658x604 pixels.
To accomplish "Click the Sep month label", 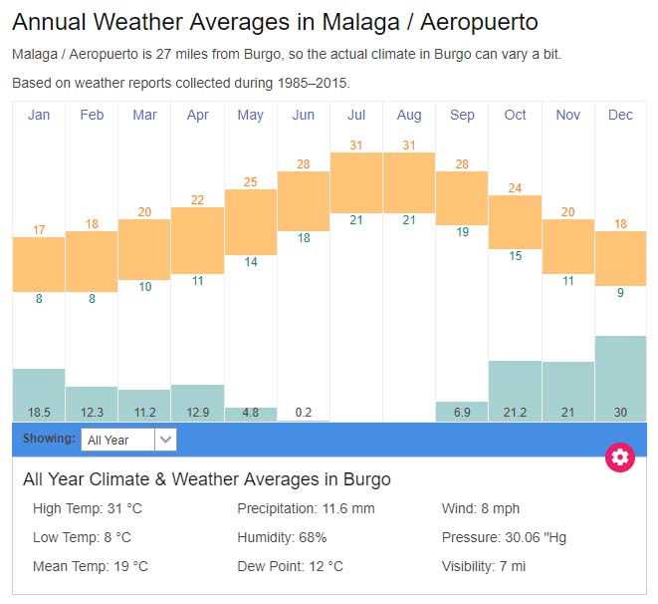I will (462, 115).
